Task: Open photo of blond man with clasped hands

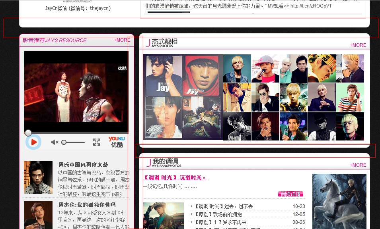Action: [x=322, y=98]
